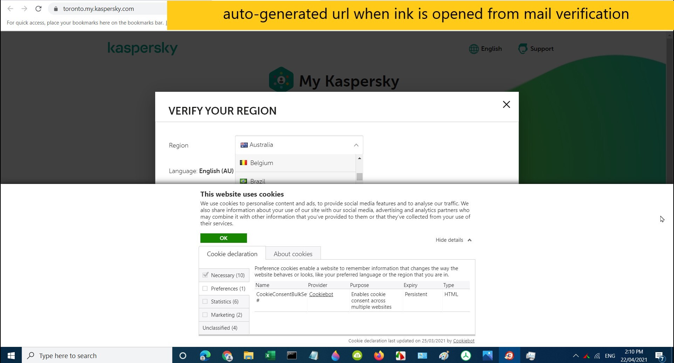
Task: Open File Explorer from the taskbar
Action: [248, 356]
